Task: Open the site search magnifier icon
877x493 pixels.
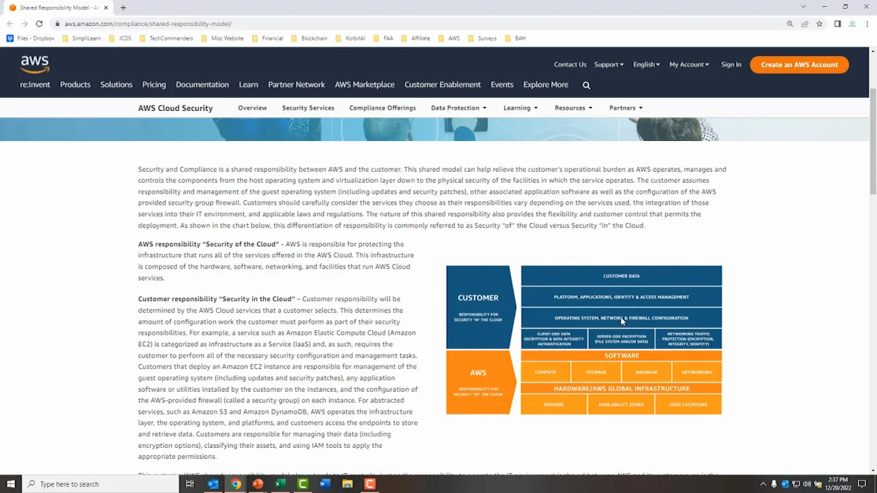Action: [x=586, y=85]
